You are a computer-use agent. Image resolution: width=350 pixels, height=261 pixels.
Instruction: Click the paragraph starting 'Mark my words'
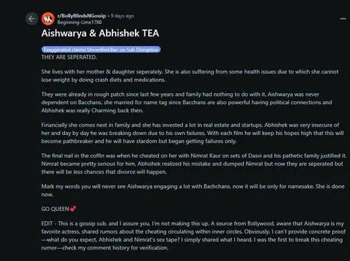click(x=193, y=190)
